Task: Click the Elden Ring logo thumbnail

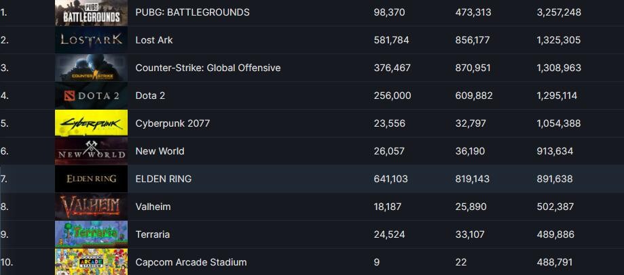Action: pos(91,179)
